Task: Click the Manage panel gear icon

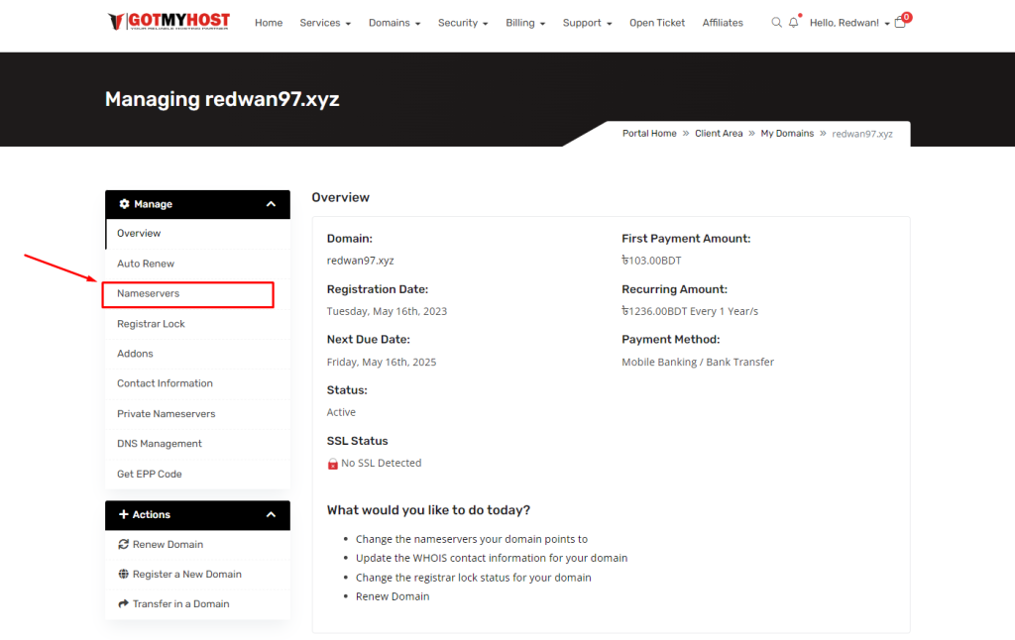Action: click(124, 204)
